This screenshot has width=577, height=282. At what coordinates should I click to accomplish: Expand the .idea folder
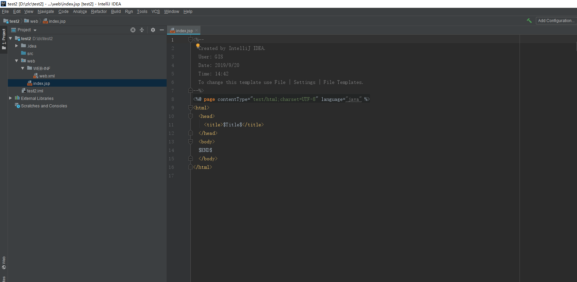pos(17,46)
